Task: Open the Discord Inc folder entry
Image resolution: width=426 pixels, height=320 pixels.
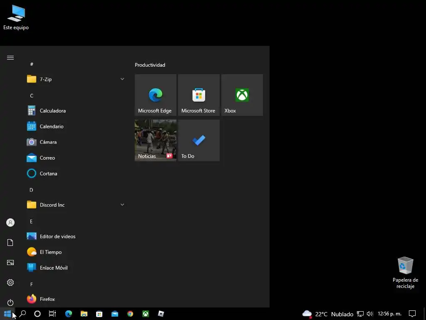Action: tap(76, 205)
